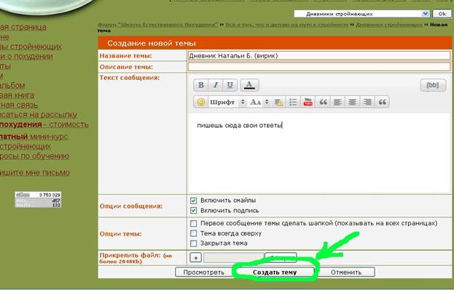
Task: Click the plus button to add attachment
Action: 196,257
